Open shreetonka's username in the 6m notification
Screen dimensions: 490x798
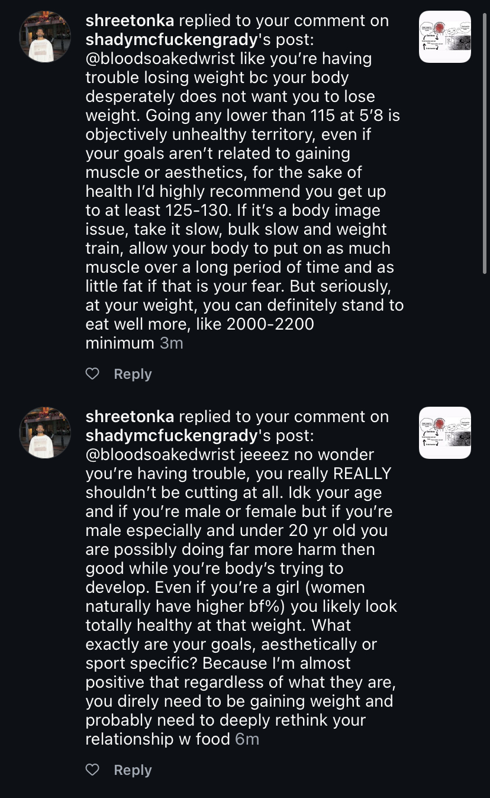tap(130, 417)
